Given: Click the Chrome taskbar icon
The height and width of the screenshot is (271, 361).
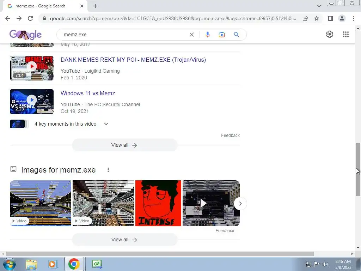Looking at the screenshot, I should (74, 264).
